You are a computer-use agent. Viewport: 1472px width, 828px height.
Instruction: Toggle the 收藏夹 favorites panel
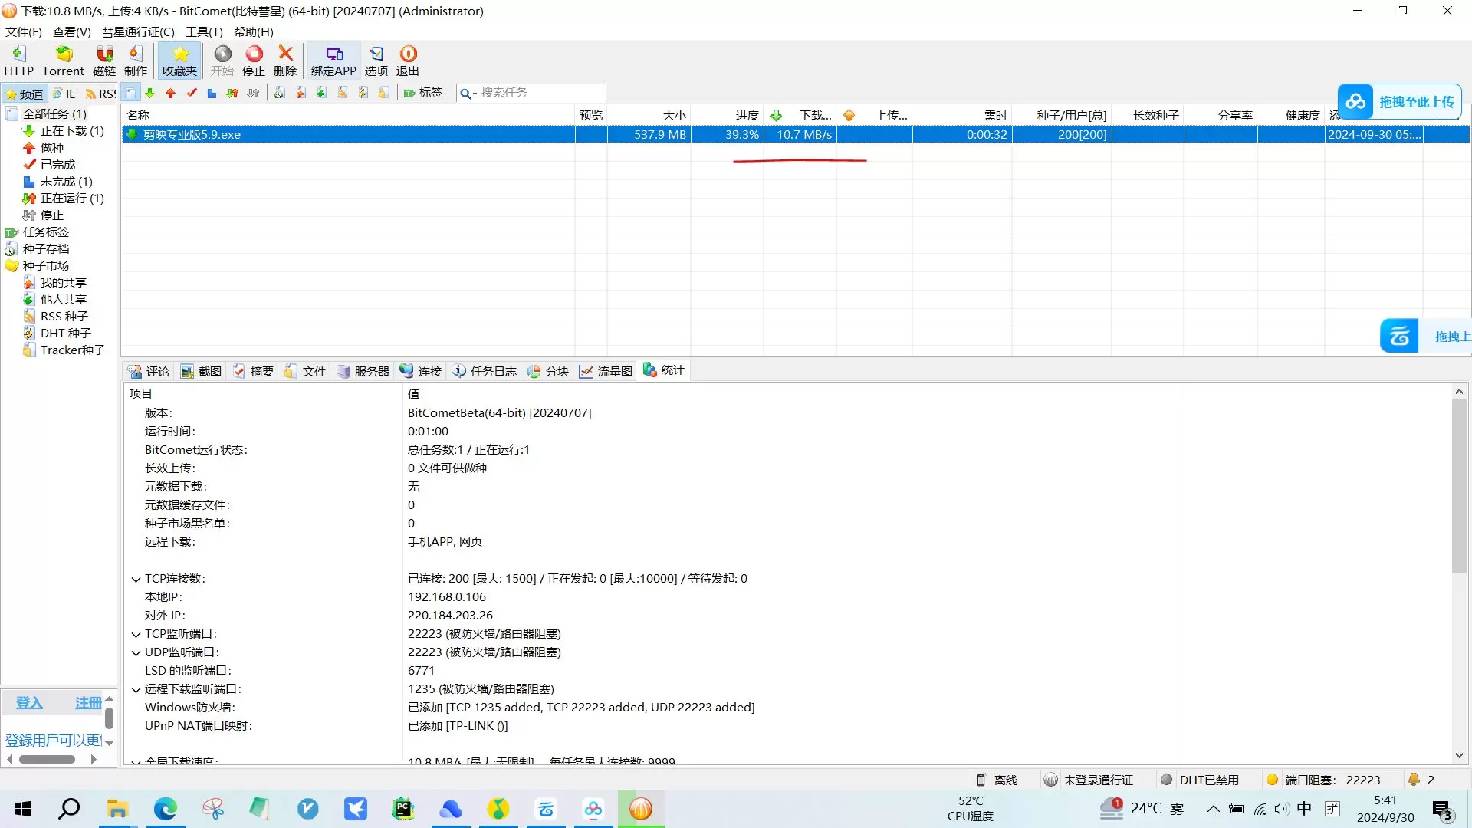pyautogui.click(x=180, y=61)
